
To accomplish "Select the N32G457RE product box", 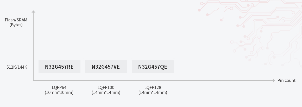I will coord(59,67).
